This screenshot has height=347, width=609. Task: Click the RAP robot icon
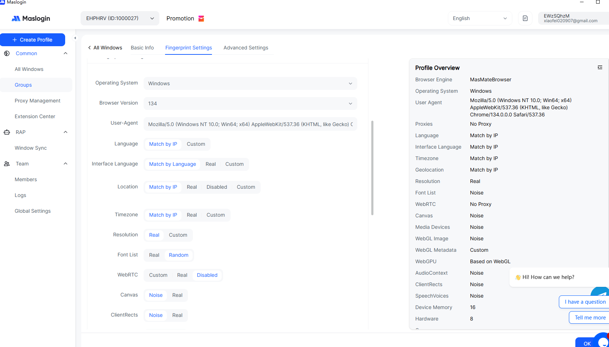tap(7, 132)
